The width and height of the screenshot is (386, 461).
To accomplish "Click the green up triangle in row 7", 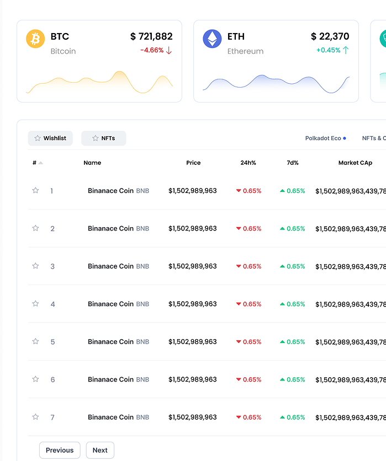I will click(x=282, y=417).
